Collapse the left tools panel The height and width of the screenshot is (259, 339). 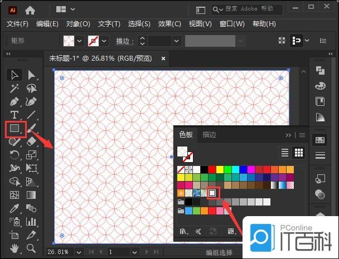click(x=8, y=54)
